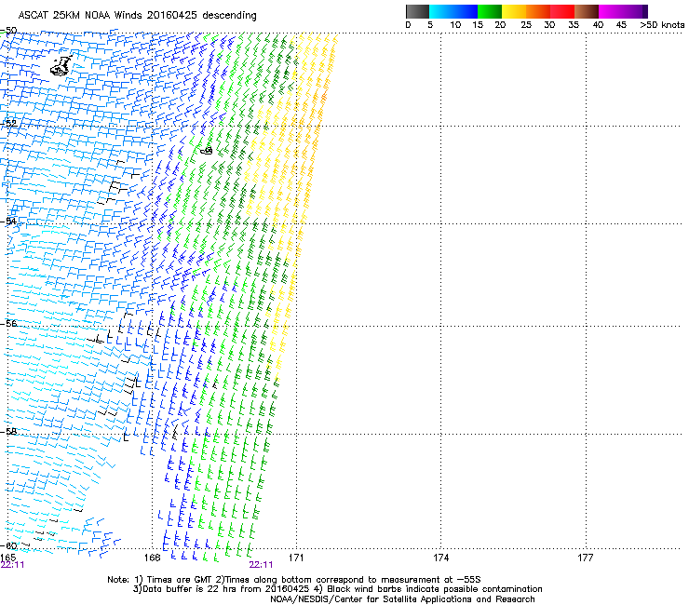Image resolution: width=689 pixels, height=605 pixels.
Task: Click the cyan-blue 5-15 knots color band
Action: (x=453, y=11)
